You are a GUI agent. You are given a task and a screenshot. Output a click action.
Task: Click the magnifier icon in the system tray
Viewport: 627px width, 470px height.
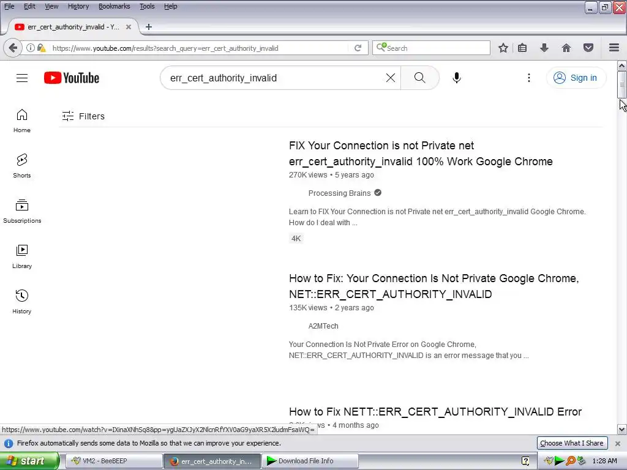[571, 461]
